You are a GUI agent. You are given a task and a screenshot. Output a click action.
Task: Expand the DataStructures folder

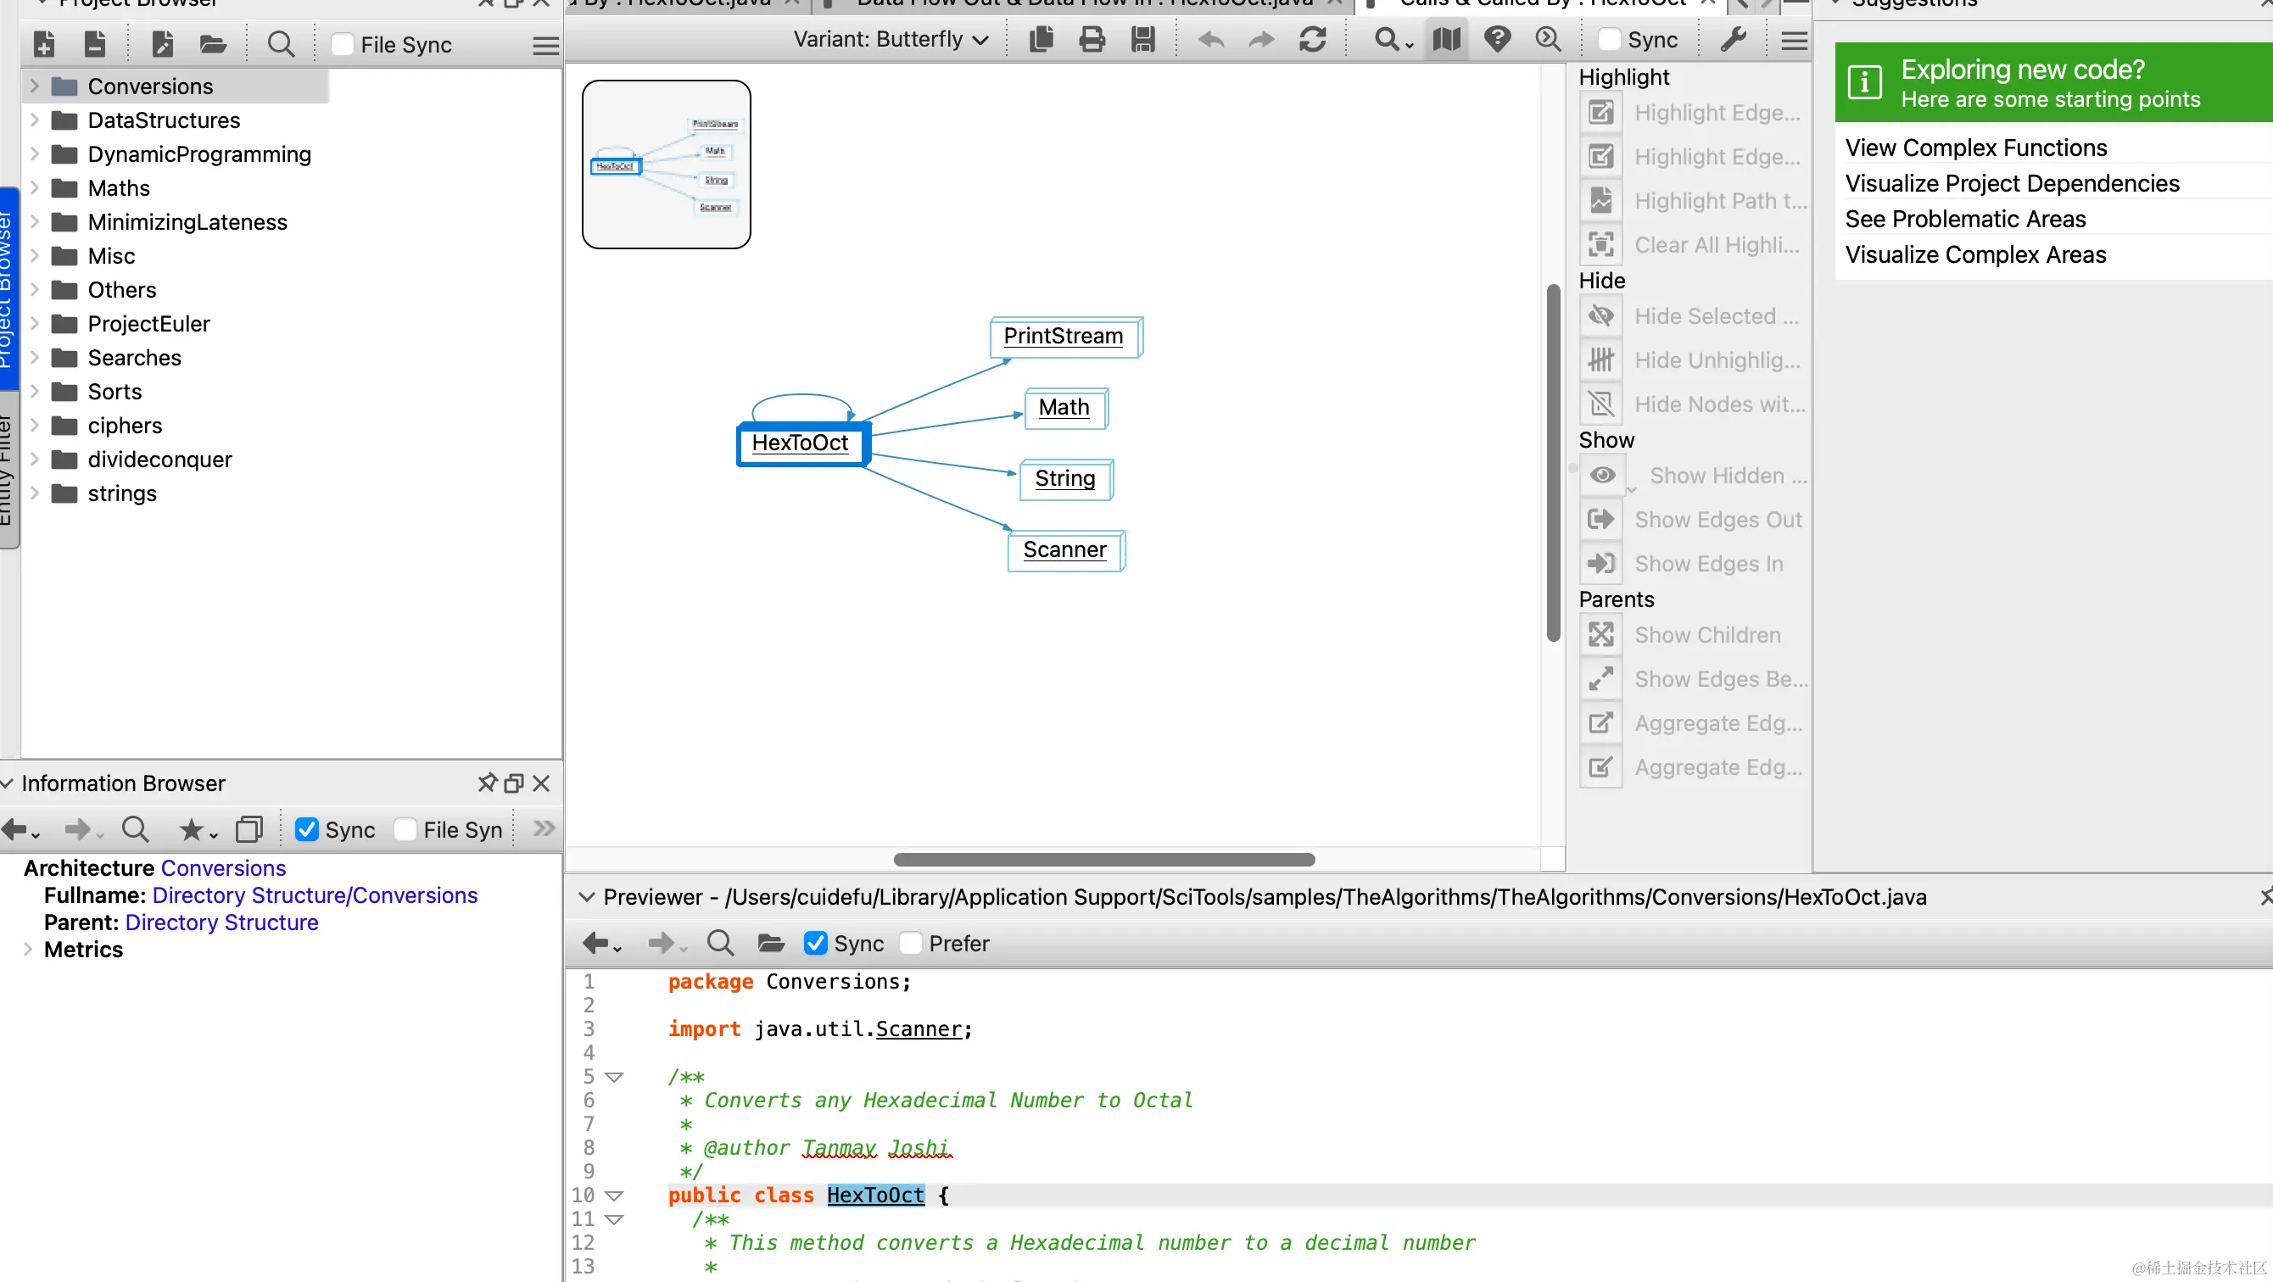point(35,120)
